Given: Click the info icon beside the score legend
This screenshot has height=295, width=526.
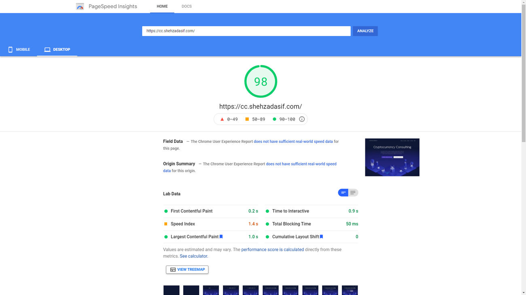Looking at the screenshot, I should [x=302, y=119].
